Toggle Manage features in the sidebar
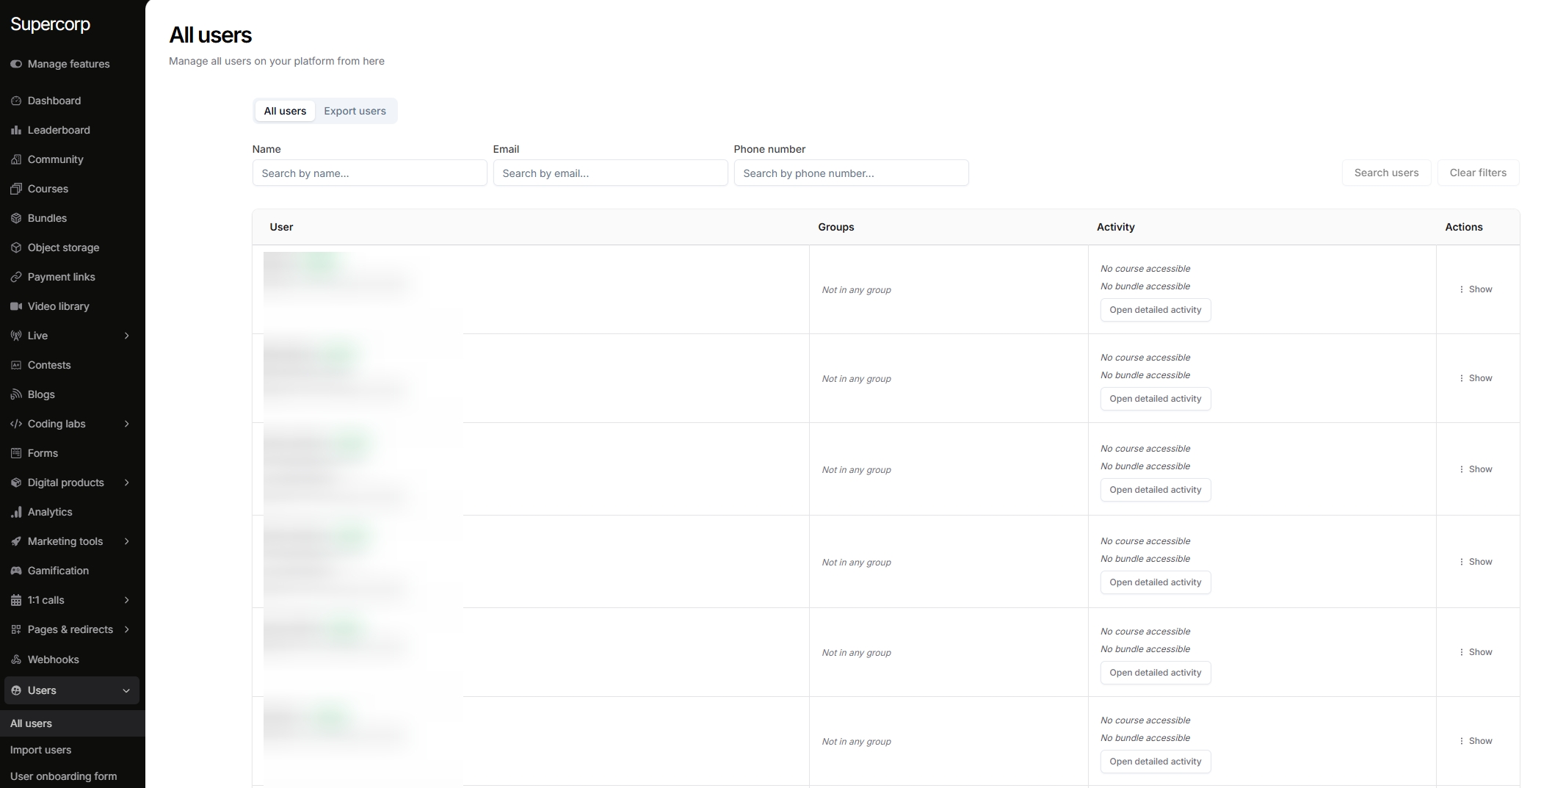The width and height of the screenshot is (1552, 788). click(16, 64)
